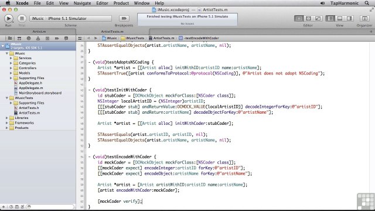This screenshot has height=211, width=375.
Task: Expand the Frameworks group
Action: pos(7,122)
